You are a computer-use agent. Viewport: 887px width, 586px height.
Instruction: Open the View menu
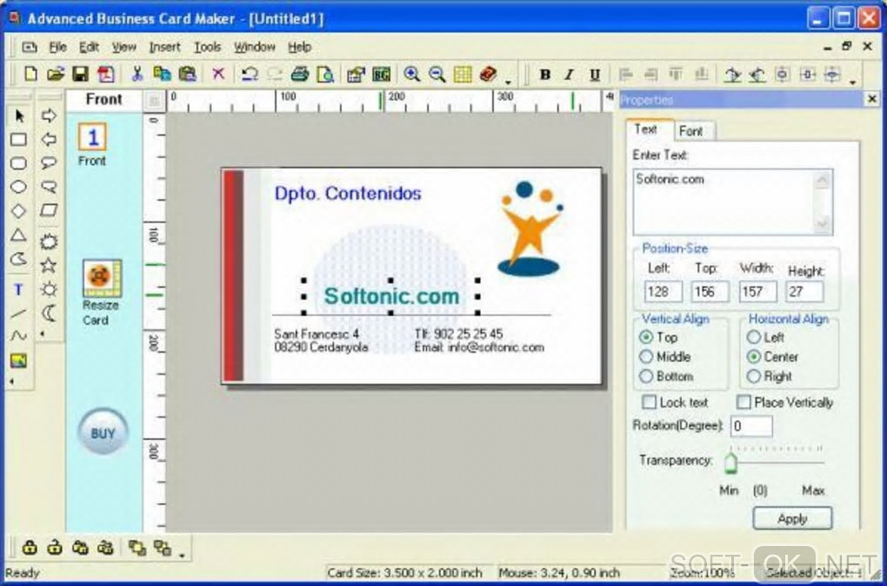click(x=123, y=48)
